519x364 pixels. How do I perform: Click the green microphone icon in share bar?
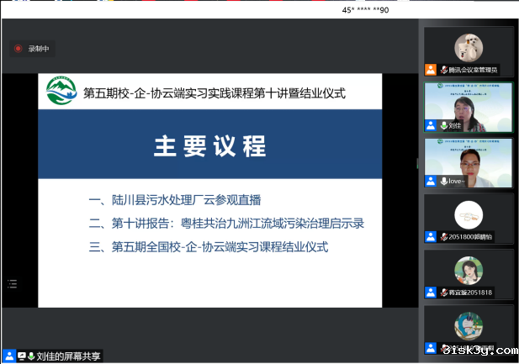[x=32, y=356]
